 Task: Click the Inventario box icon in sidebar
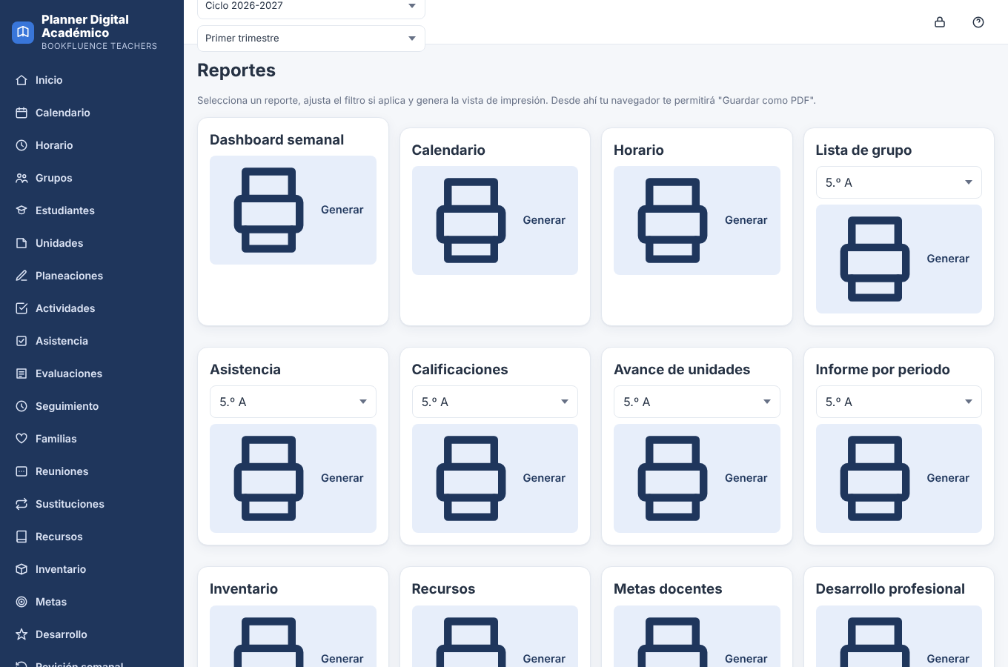[21, 569]
